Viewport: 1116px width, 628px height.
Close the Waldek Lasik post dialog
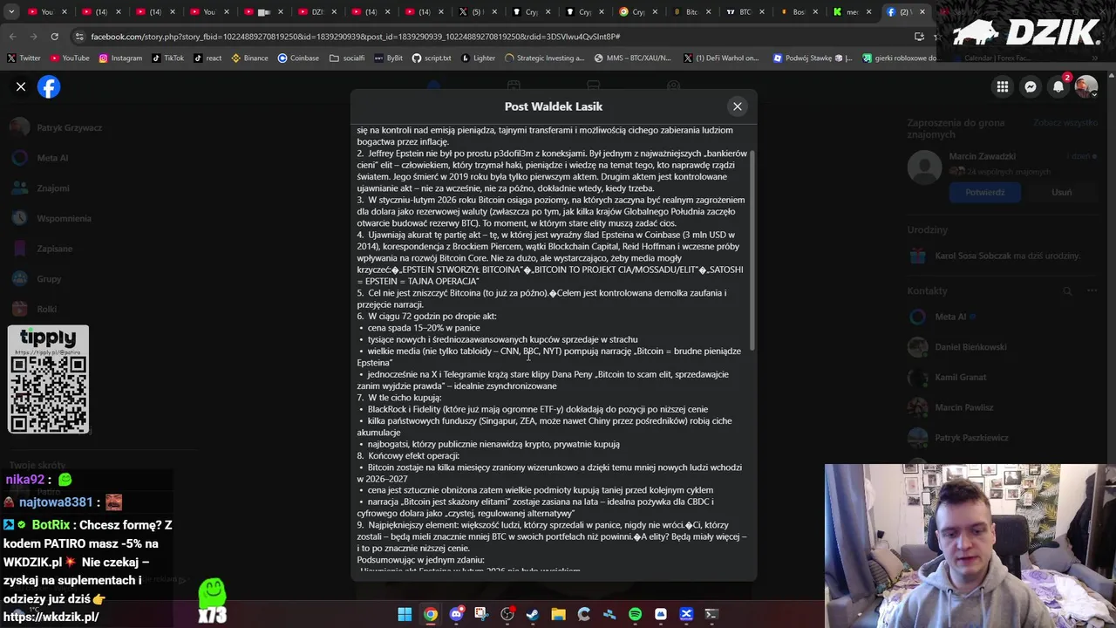(x=738, y=106)
